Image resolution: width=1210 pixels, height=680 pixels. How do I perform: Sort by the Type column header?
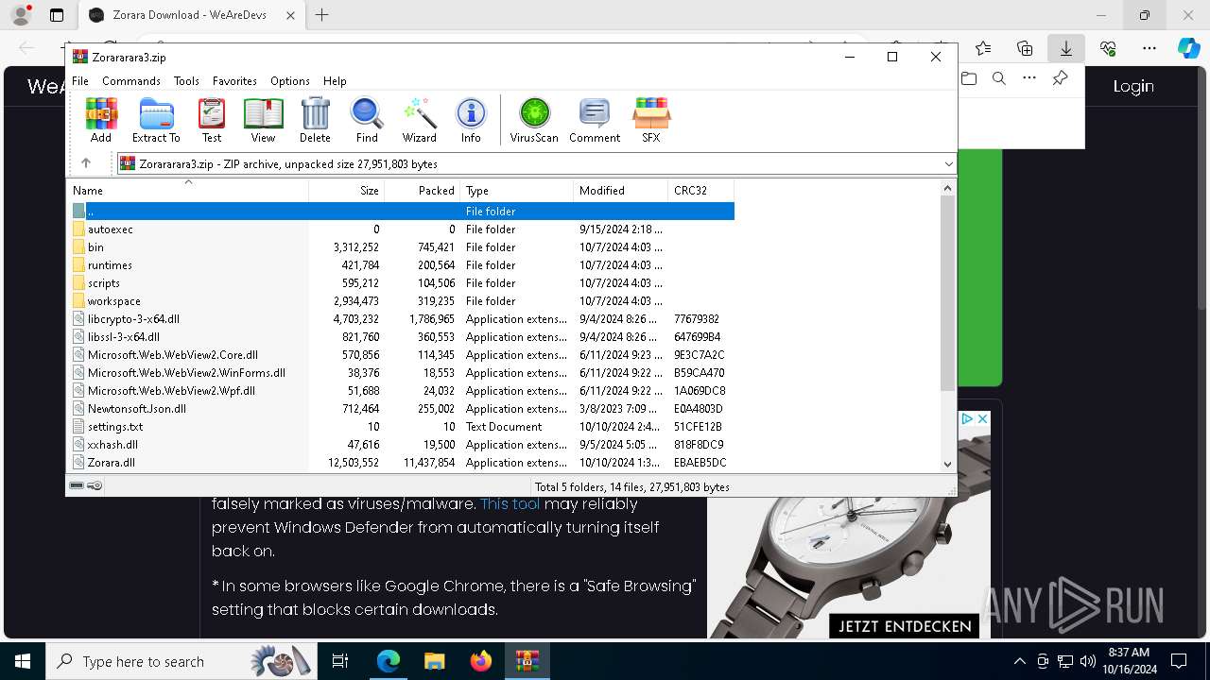[x=516, y=190]
